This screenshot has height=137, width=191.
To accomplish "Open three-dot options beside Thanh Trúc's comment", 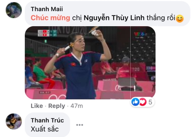I will [x=80, y=125].
